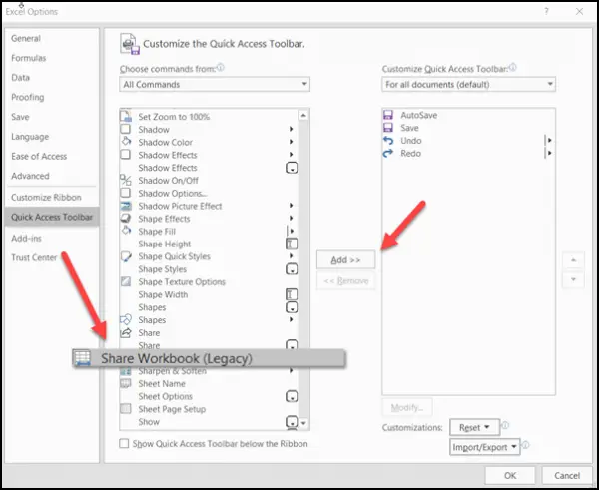Viewport: 599px width, 490px height.
Task: Click the Shapes icon with submenu arrow
Action: [126, 319]
